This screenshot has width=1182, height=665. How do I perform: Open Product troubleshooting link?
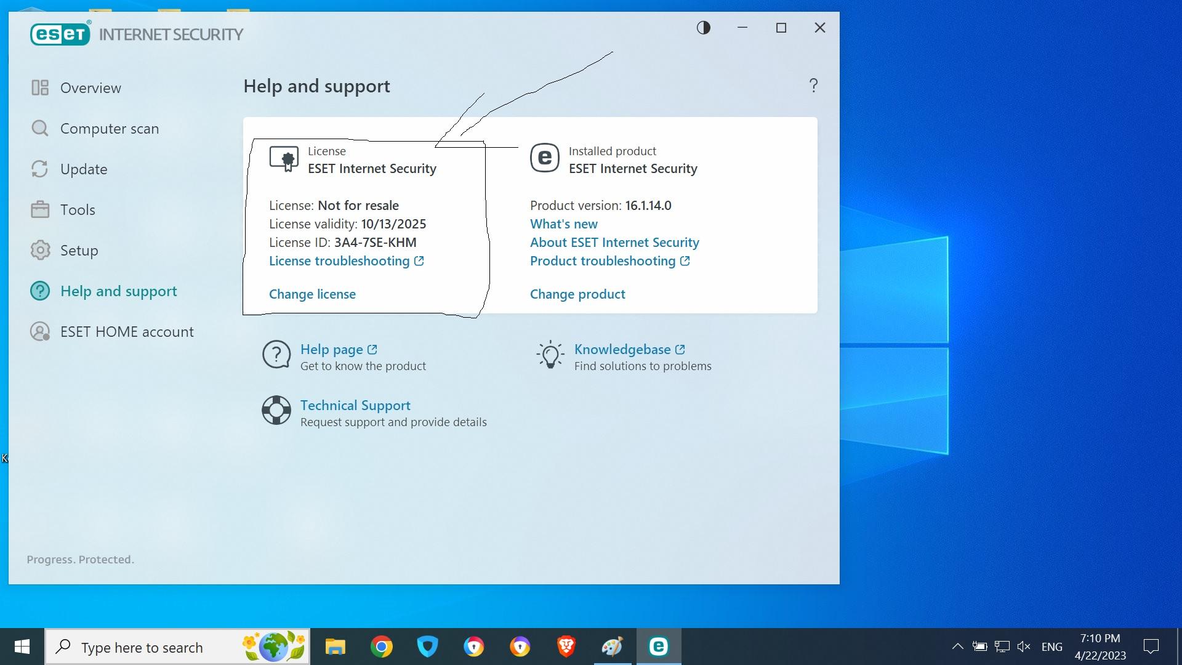point(609,261)
